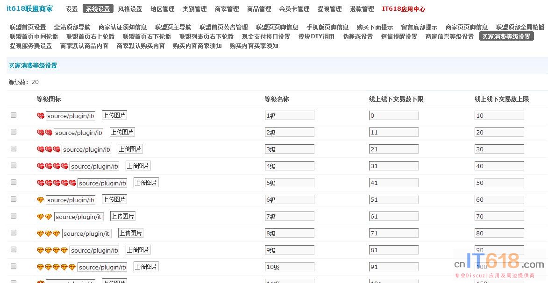Open IT618应用中心 link
This screenshot has height=283, width=548.
click(x=403, y=9)
